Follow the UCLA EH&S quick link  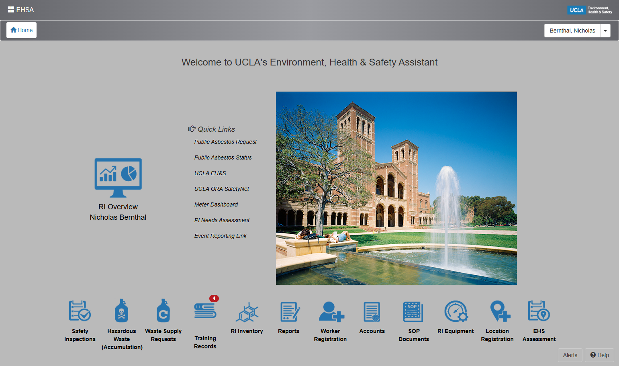pos(210,173)
